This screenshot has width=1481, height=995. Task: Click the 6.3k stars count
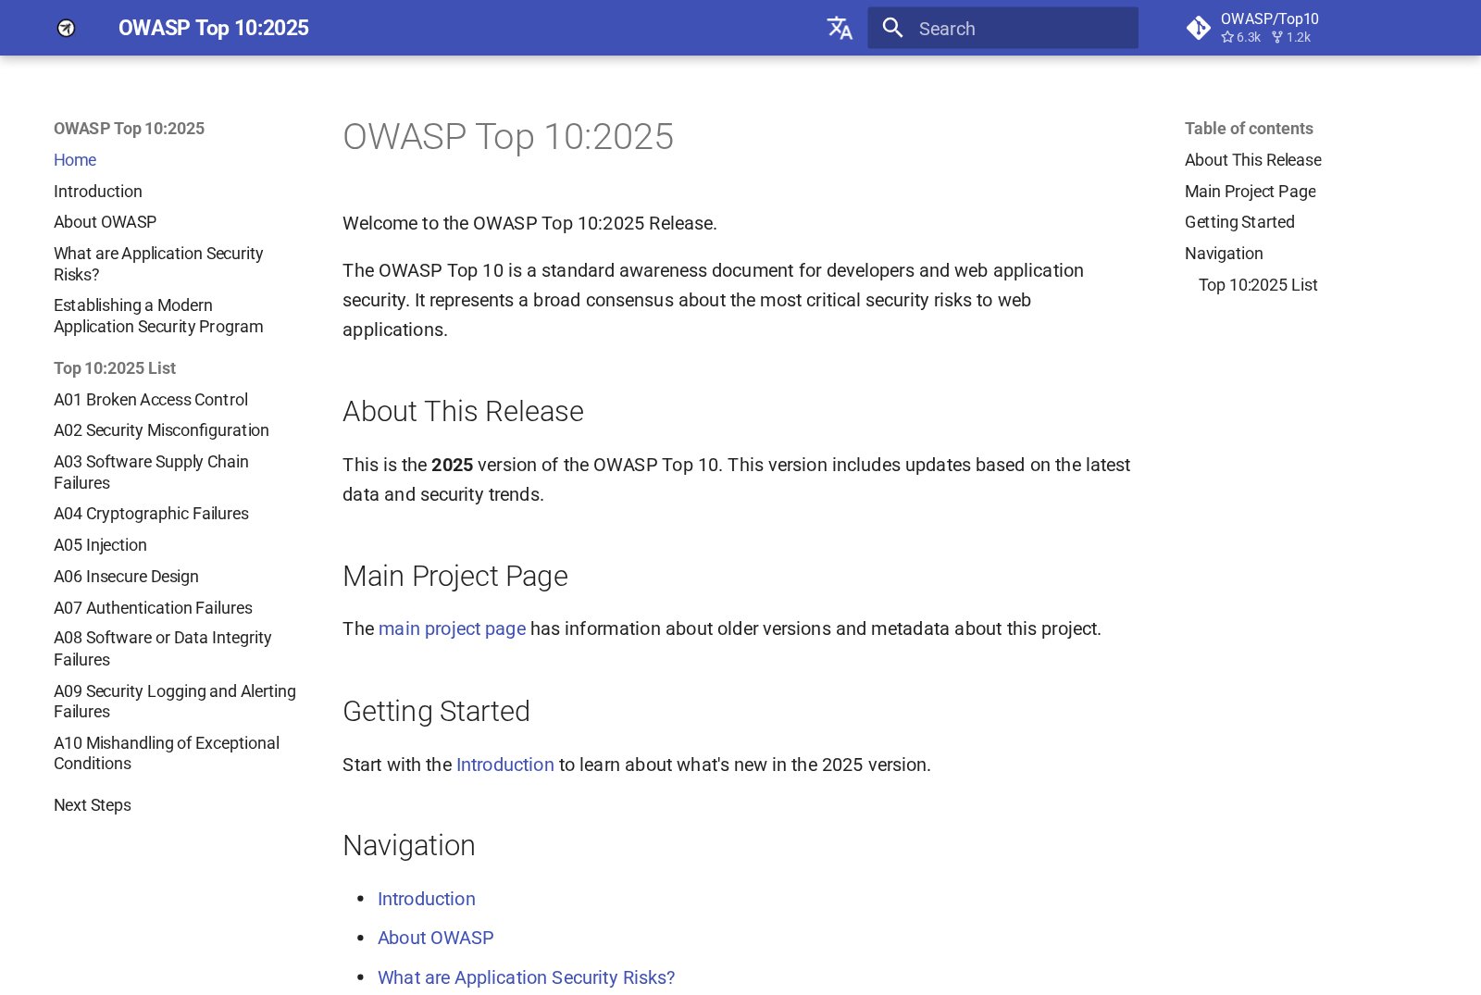(1241, 37)
